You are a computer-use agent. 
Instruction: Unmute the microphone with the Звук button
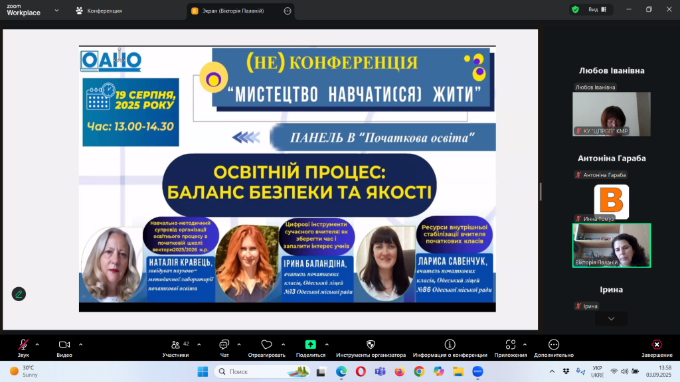(23, 345)
